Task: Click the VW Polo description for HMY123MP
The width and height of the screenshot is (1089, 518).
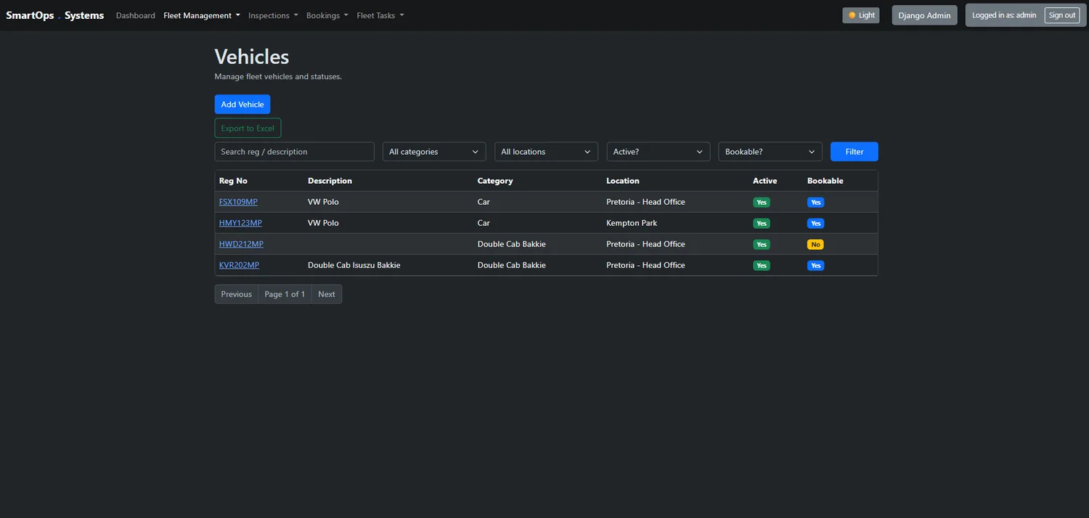Action: (x=323, y=223)
